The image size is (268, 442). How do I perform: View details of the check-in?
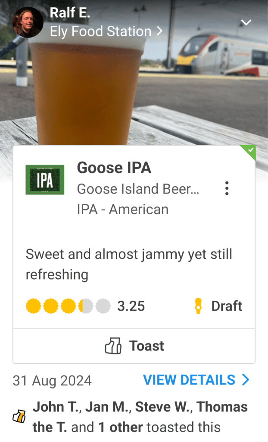pyautogui.click(x=189, y=380)
